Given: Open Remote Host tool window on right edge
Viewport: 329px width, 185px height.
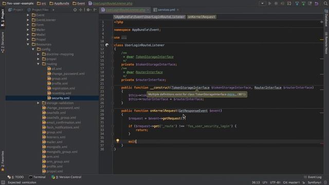Looking at the screenshot, I should (326, 43).
